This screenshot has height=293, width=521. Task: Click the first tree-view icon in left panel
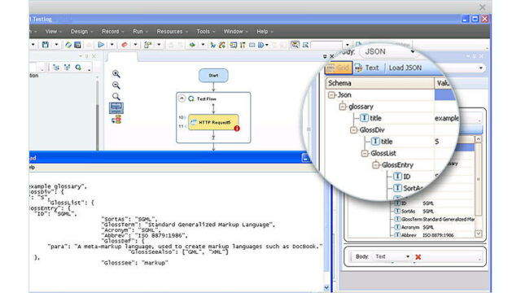click(56, 68)
